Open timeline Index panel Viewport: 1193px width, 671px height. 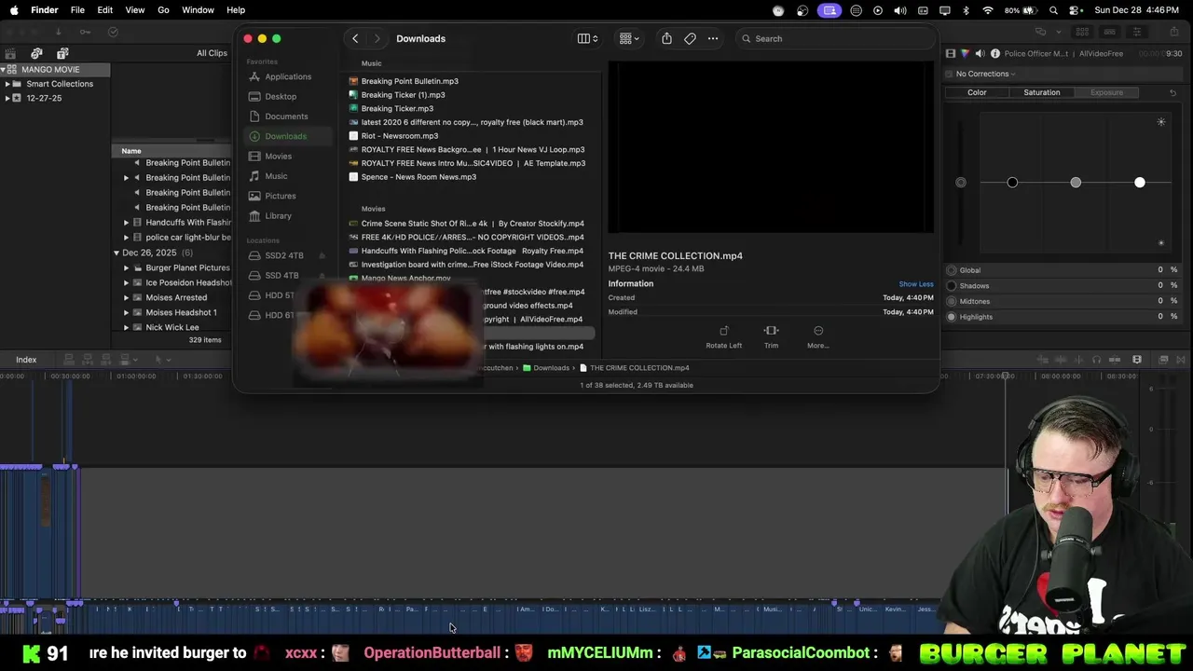pos(26,360)
